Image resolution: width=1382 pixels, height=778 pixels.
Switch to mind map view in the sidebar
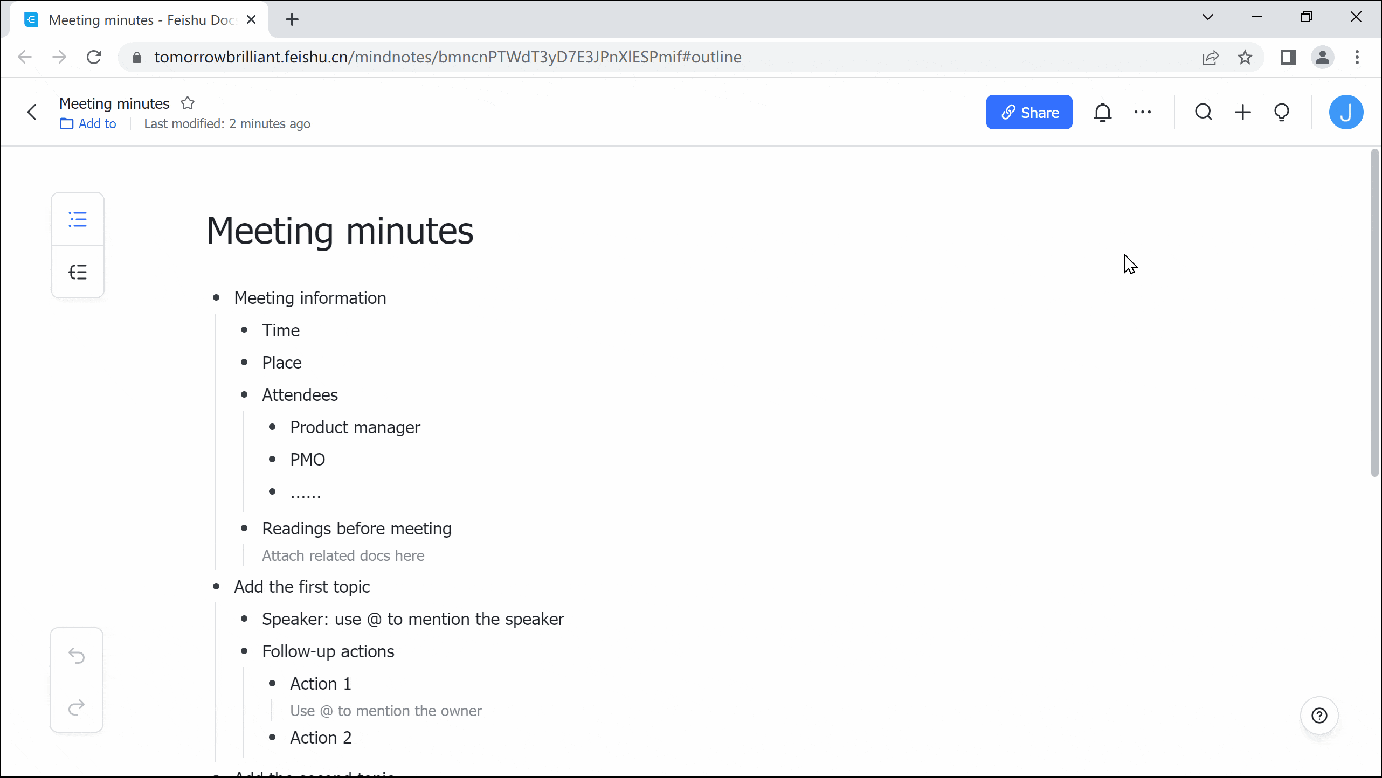(x=78, y=272)
